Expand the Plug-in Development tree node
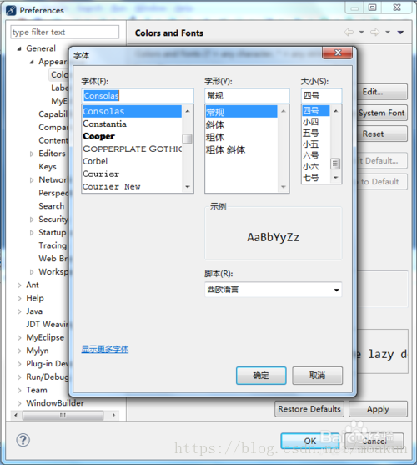The width and height of the screenshot is (417, 465). pyautogui.click(x=19, y=364)
